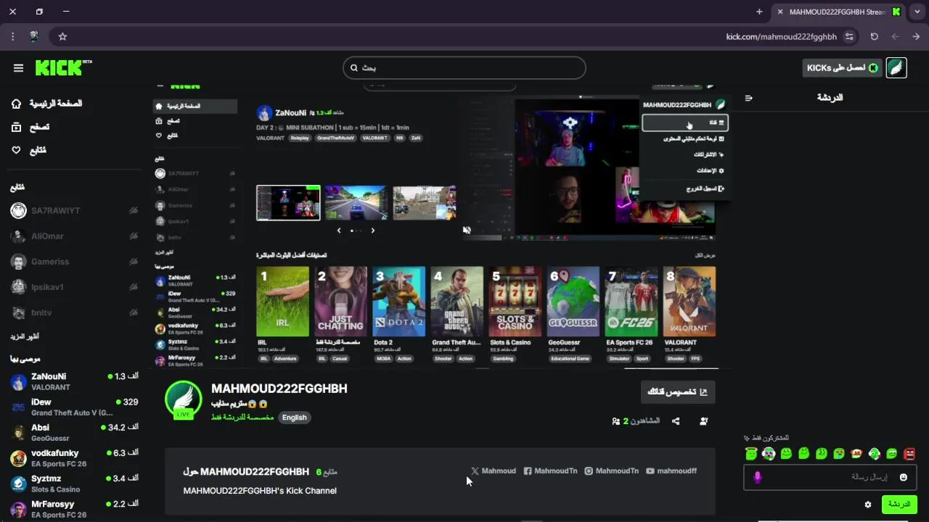The width and height of the screenshot is (929, 522).
Task: Click the emoji picker smiley icon
Action: coord(904,477)
